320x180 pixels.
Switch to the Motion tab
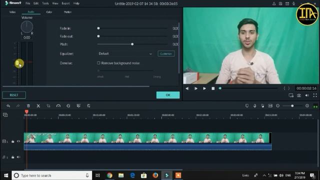[68, 12]
